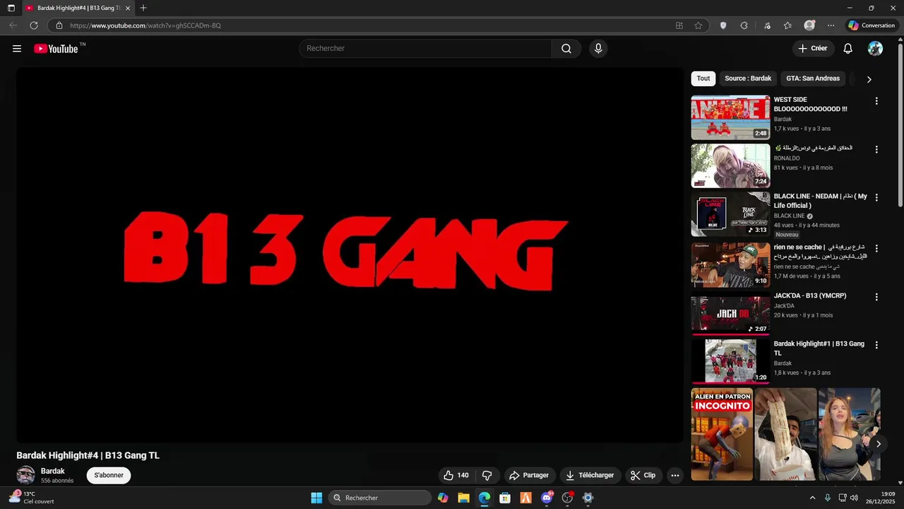Click the B13 GANG video player
The width and height of the screenshot is (904, 509).
click(350, 255)
